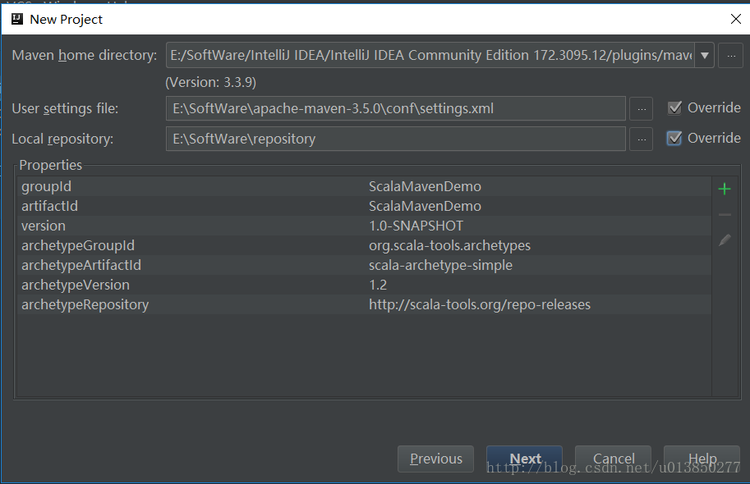Viewport: 750px width, 484px height.
Task: Open browse button for Local repository
Action: (x=641, y=139)
